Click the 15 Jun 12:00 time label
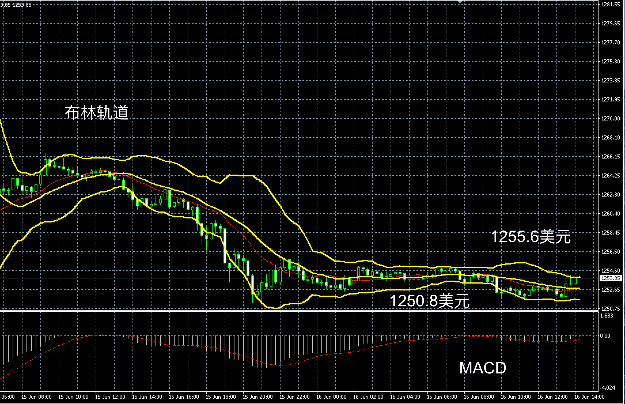The image size is (625, 404). (110, 397)
